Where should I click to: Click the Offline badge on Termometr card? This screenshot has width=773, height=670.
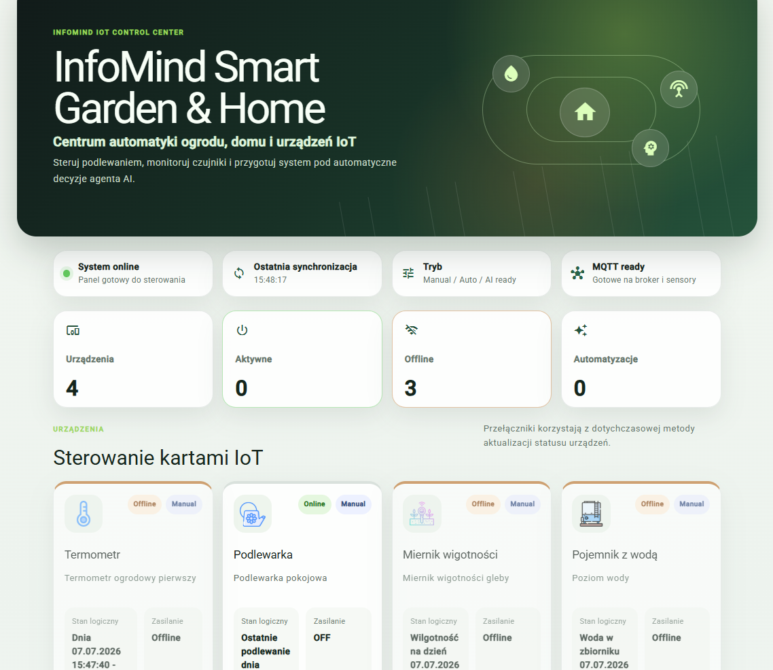click(x=145, y=504)
